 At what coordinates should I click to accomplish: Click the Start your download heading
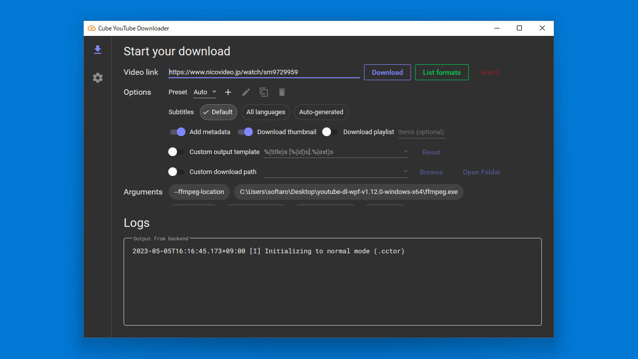point(177,51)
